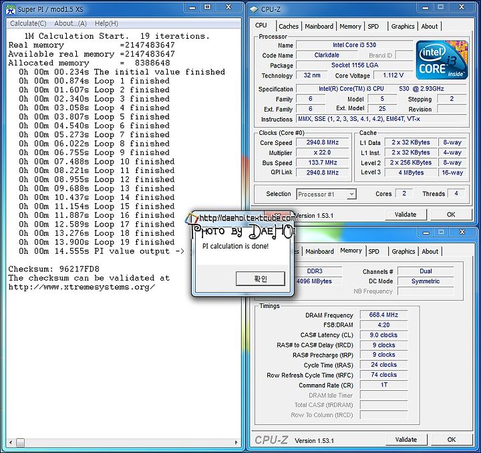
Task: Open SPD tab in lower CPU-Z window
Action: 373,251
